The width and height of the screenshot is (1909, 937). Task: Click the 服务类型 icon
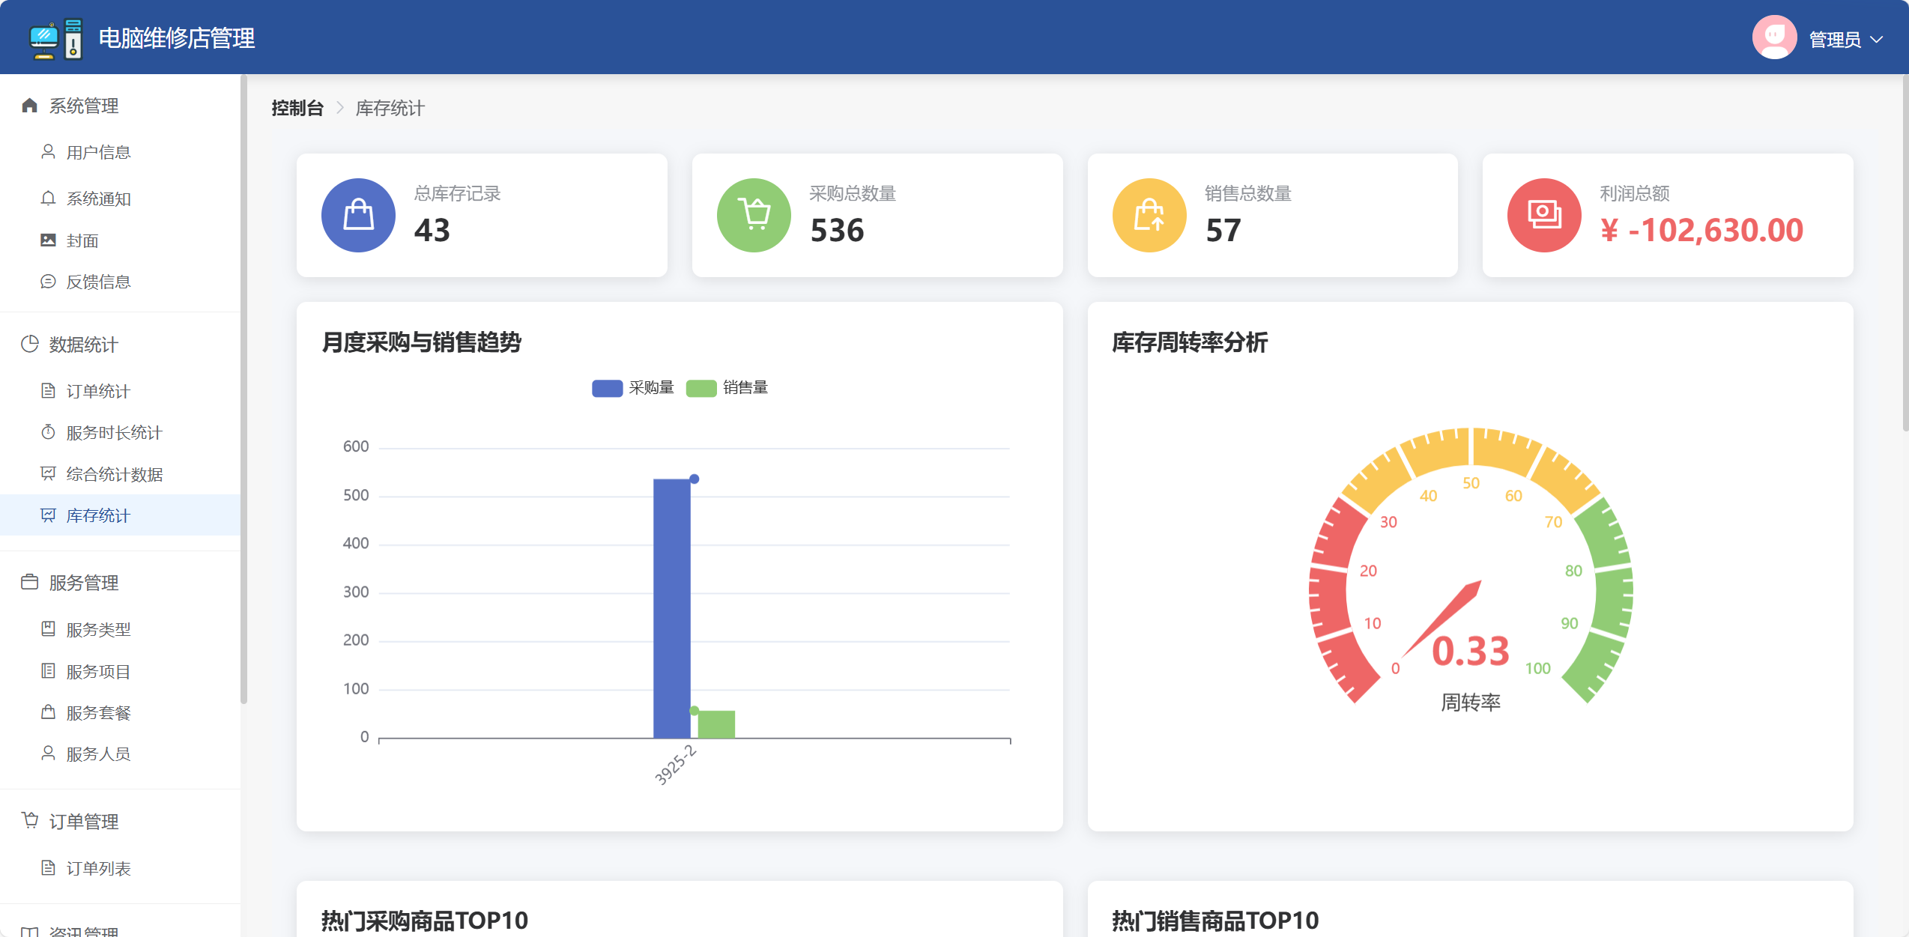(x=48, y=628)
